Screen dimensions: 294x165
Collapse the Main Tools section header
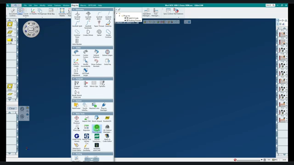click(92, 114)
